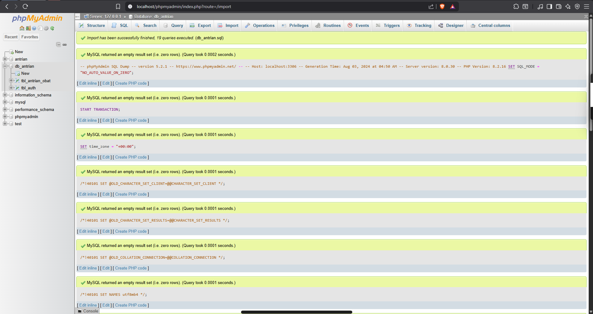Bookmark this page in the address bar
The height and width of the screenshot is (314, 593).
tap(118, 6)
